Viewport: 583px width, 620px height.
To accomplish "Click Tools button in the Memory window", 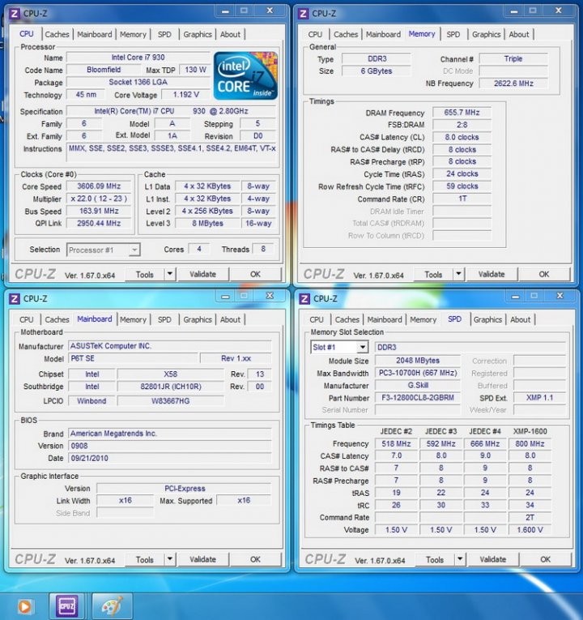I will [433, 275].
